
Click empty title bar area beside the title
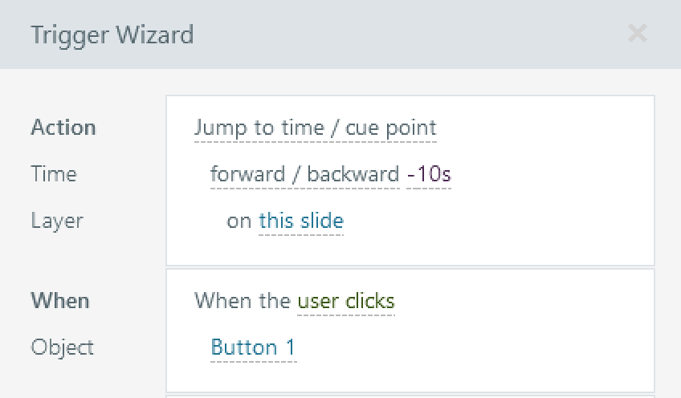[402, 35]
